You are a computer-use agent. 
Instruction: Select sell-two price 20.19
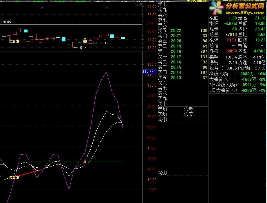pyautogui.click(x=176, y=46)
